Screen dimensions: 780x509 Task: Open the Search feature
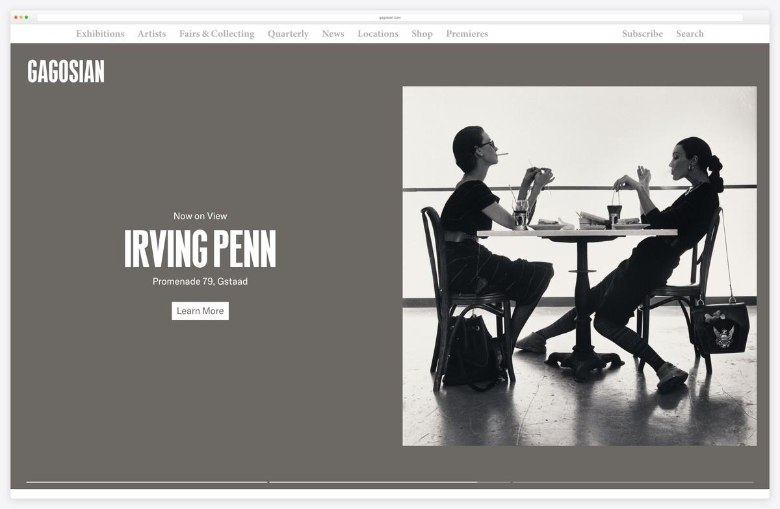tap(690, 34)
